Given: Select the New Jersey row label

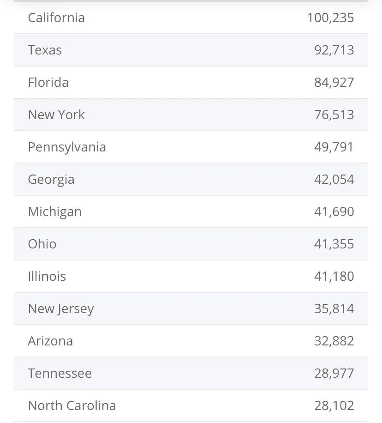Looking at the screenshot, I should point(61,309).
